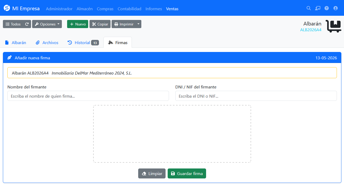
Task: Click the pen icon beside Añadir nueva firma
Action: click(x=9, y=58)
